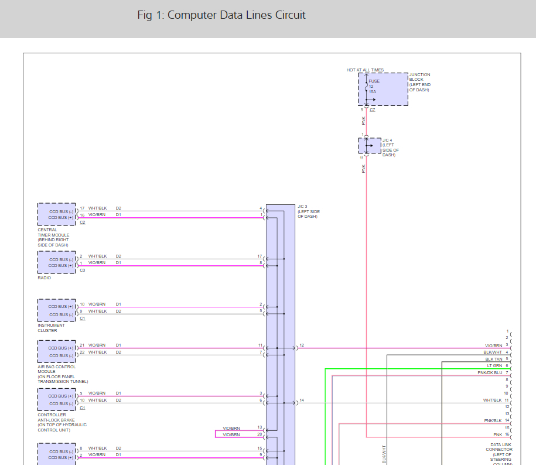Select the Central Timer Module component box
Viewport: 536px width, 476px height.
pos(57,214)
